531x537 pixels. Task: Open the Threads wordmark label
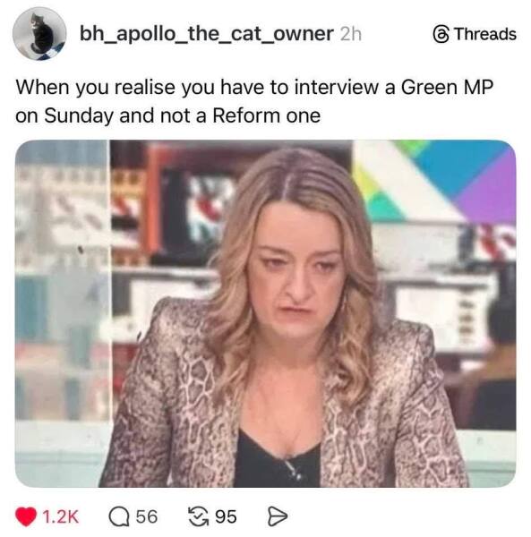(485, 34)
